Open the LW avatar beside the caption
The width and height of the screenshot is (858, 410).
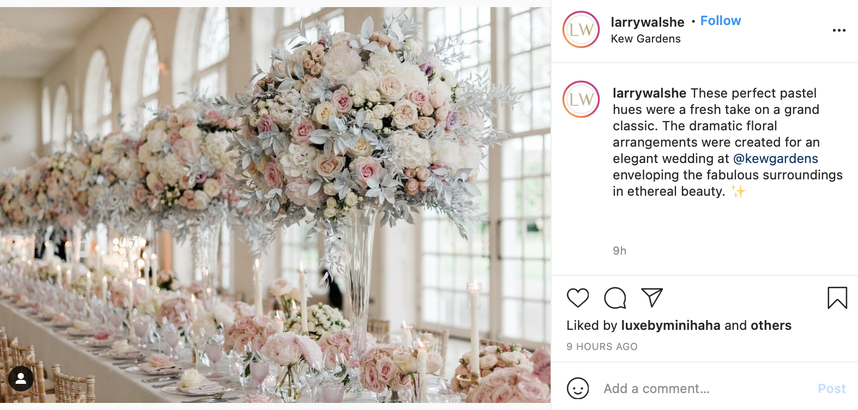(581, 99)
